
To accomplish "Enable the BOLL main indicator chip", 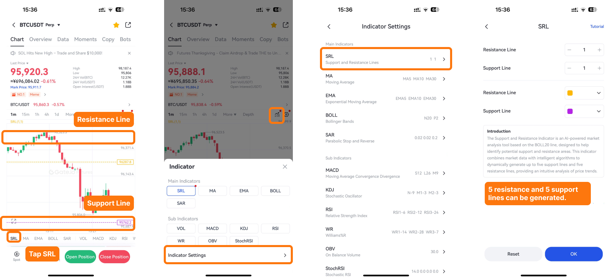I will (275, 191).
